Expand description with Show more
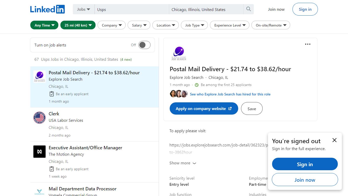Image resolution: width=348 pixels, height=196 pixels. (x=183, y=163)
